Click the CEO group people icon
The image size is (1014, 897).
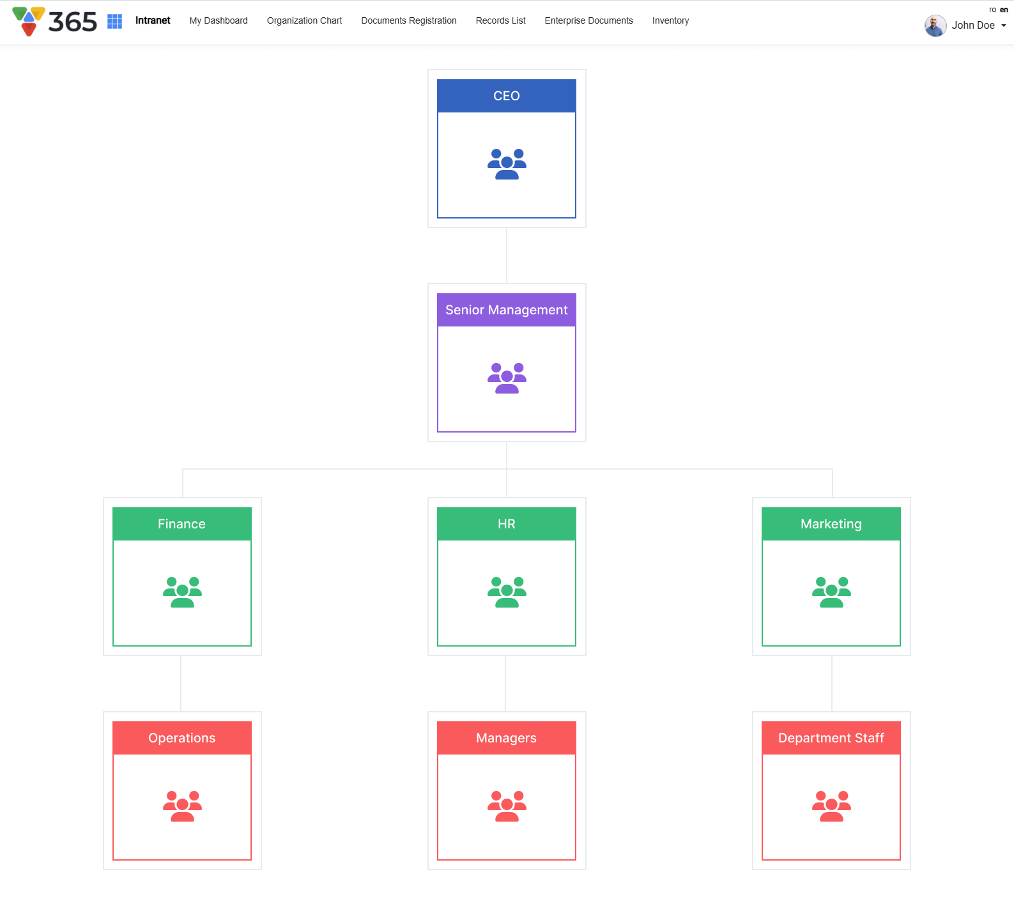(507, 164)
